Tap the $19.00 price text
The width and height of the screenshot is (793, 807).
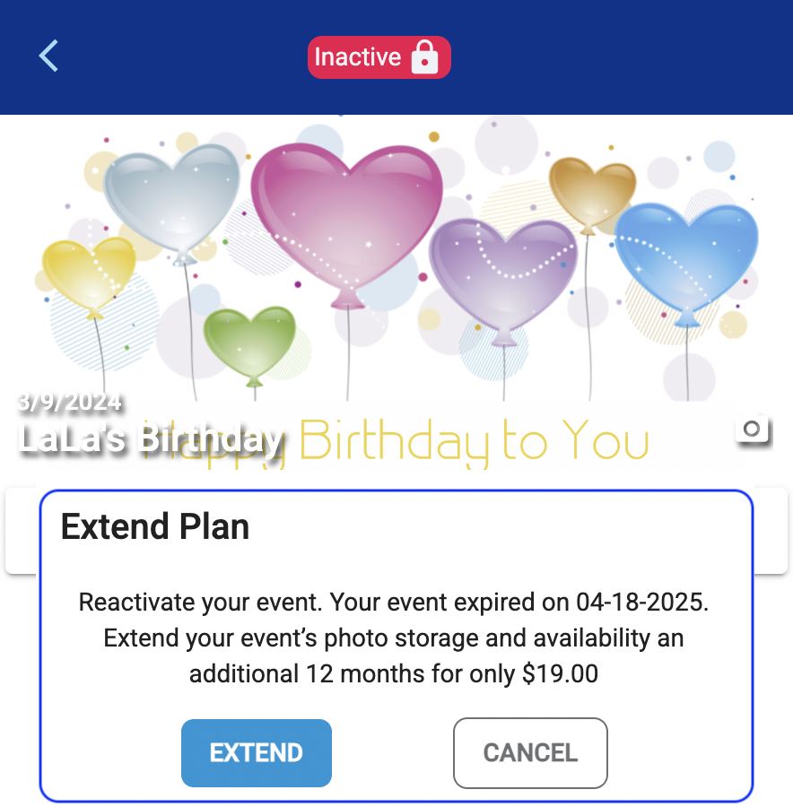(x=561, y=673)
